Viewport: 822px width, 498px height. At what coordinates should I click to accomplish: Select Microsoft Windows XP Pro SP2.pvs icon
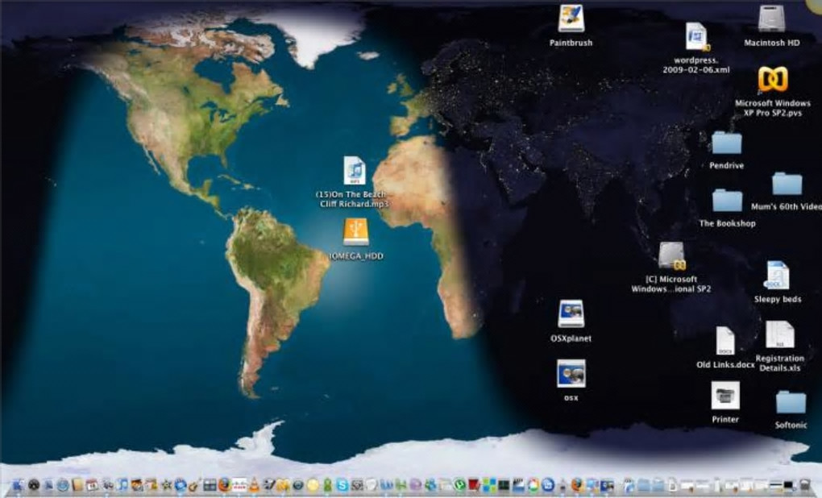click(773, 80)
